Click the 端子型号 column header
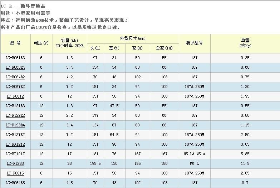Screen dimensions: 280x188 click(194, 43)
